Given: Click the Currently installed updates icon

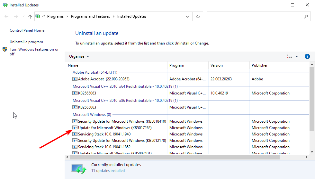Looking at the screenshot, I should 79,168.
